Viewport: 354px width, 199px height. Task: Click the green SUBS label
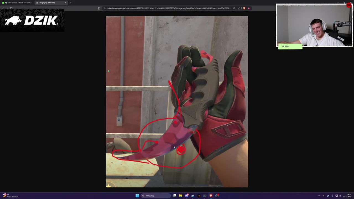pyautogui.click(x=290, y=46)
